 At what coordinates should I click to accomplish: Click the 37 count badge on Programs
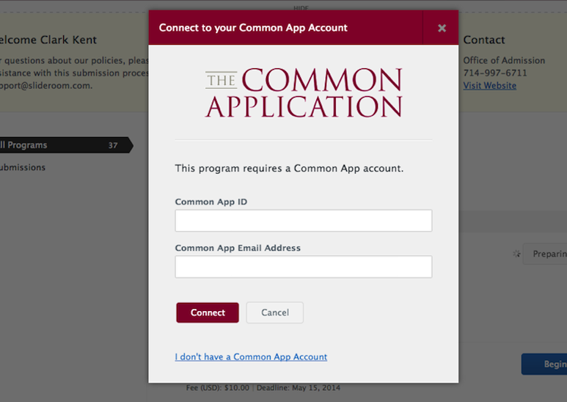coord(113,145)
